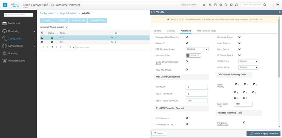Image resolution: width=282 pixels, height=138 pixels.
Task: Click green status icon for WLAN 99
Action: (52, 42)
